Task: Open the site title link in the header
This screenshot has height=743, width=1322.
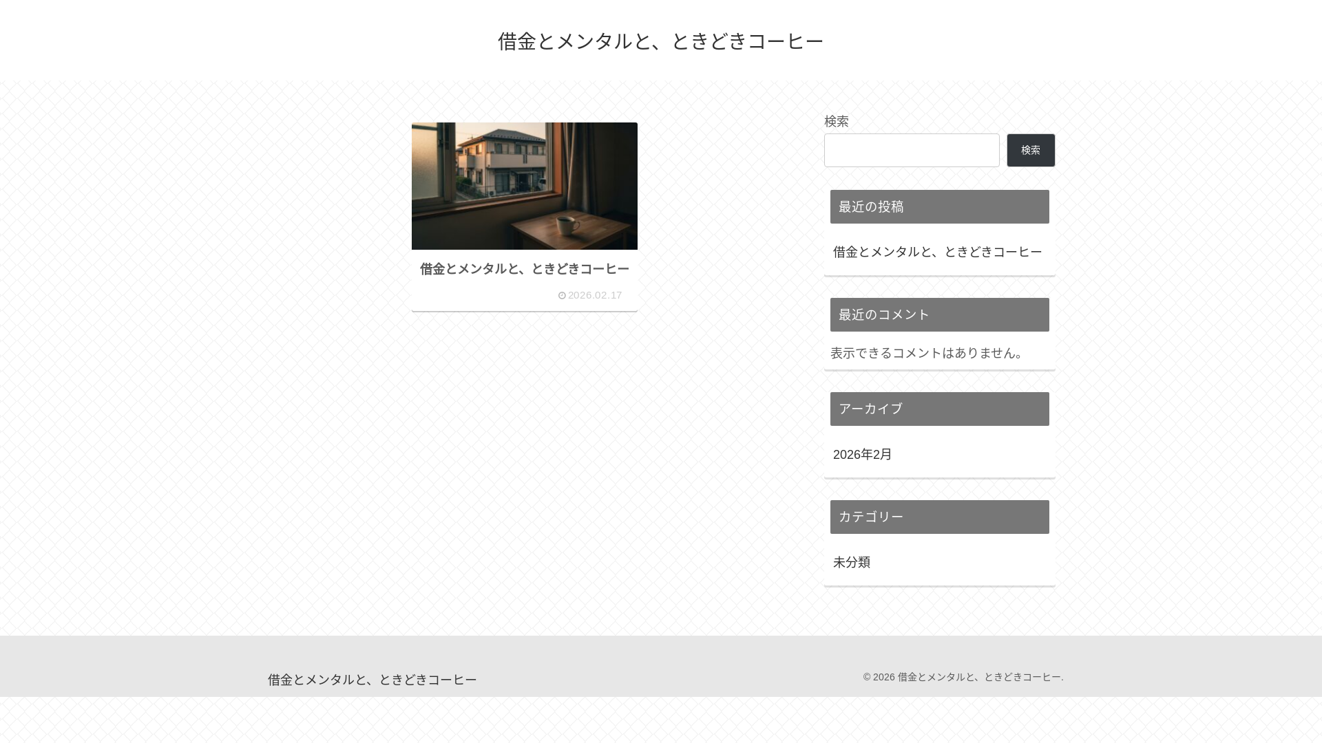Action: point(660,41)
